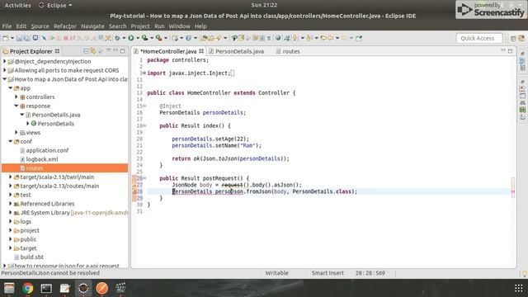The width and height of the screenshot is (528, 297).
Task: Select the highlighted routes file
Action: [64, 168]
